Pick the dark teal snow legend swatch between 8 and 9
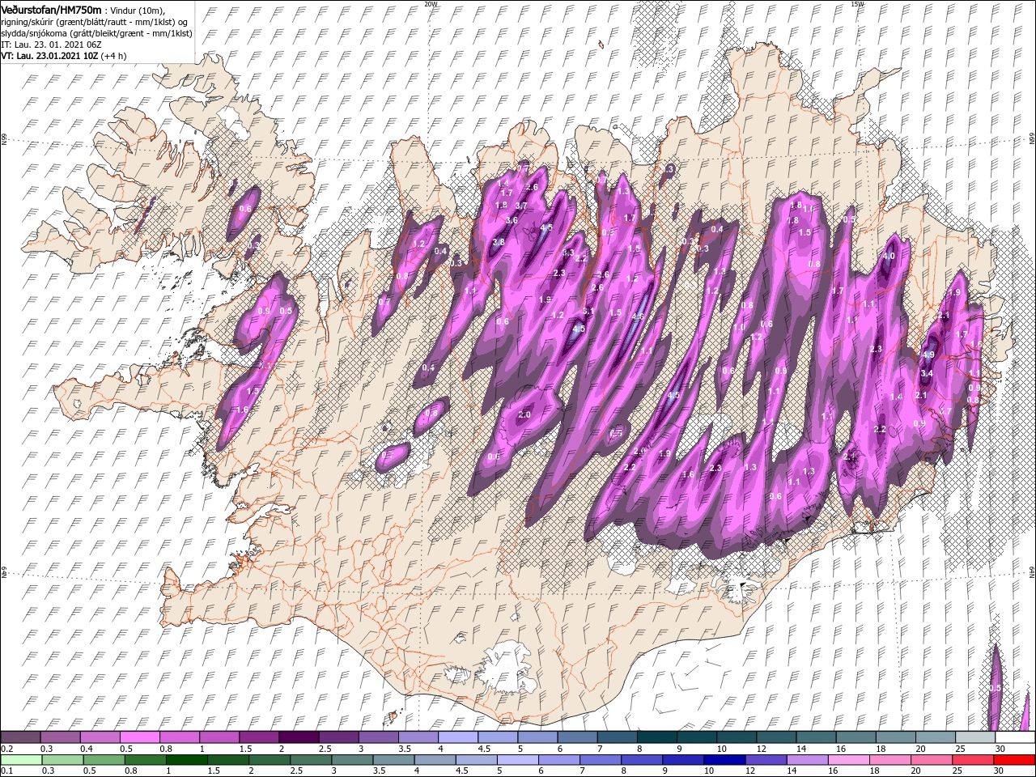The height and width of the screenshot is (777, 1036). (657, 737)
